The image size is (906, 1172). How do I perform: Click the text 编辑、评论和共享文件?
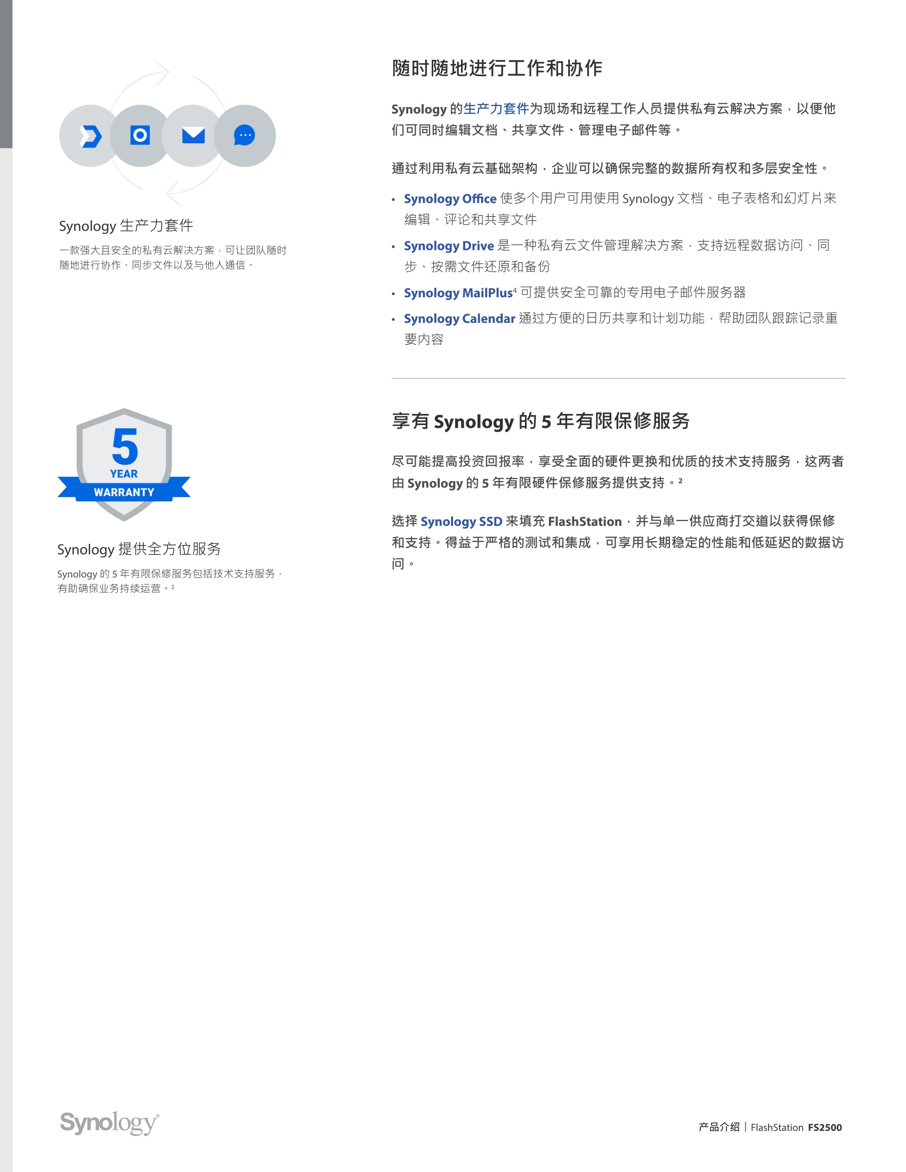coord(471,219)
